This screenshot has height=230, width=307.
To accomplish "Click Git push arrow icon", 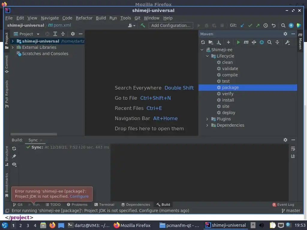I will [x=258, y=25].
